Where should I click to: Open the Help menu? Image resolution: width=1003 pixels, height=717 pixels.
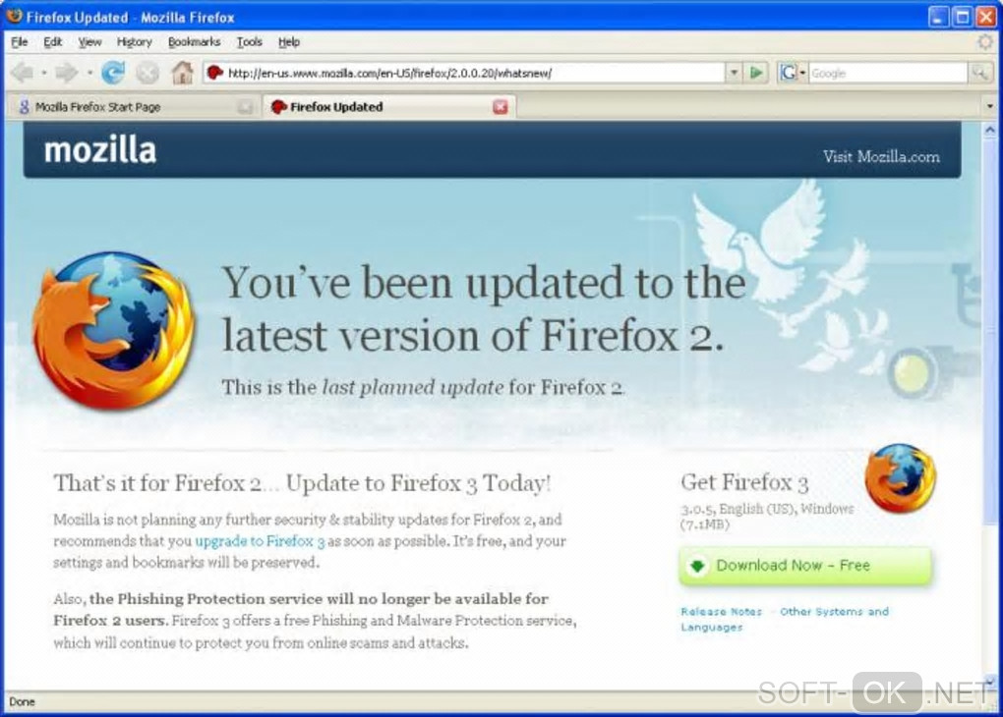pyautogui.click(x=288, y=42)
